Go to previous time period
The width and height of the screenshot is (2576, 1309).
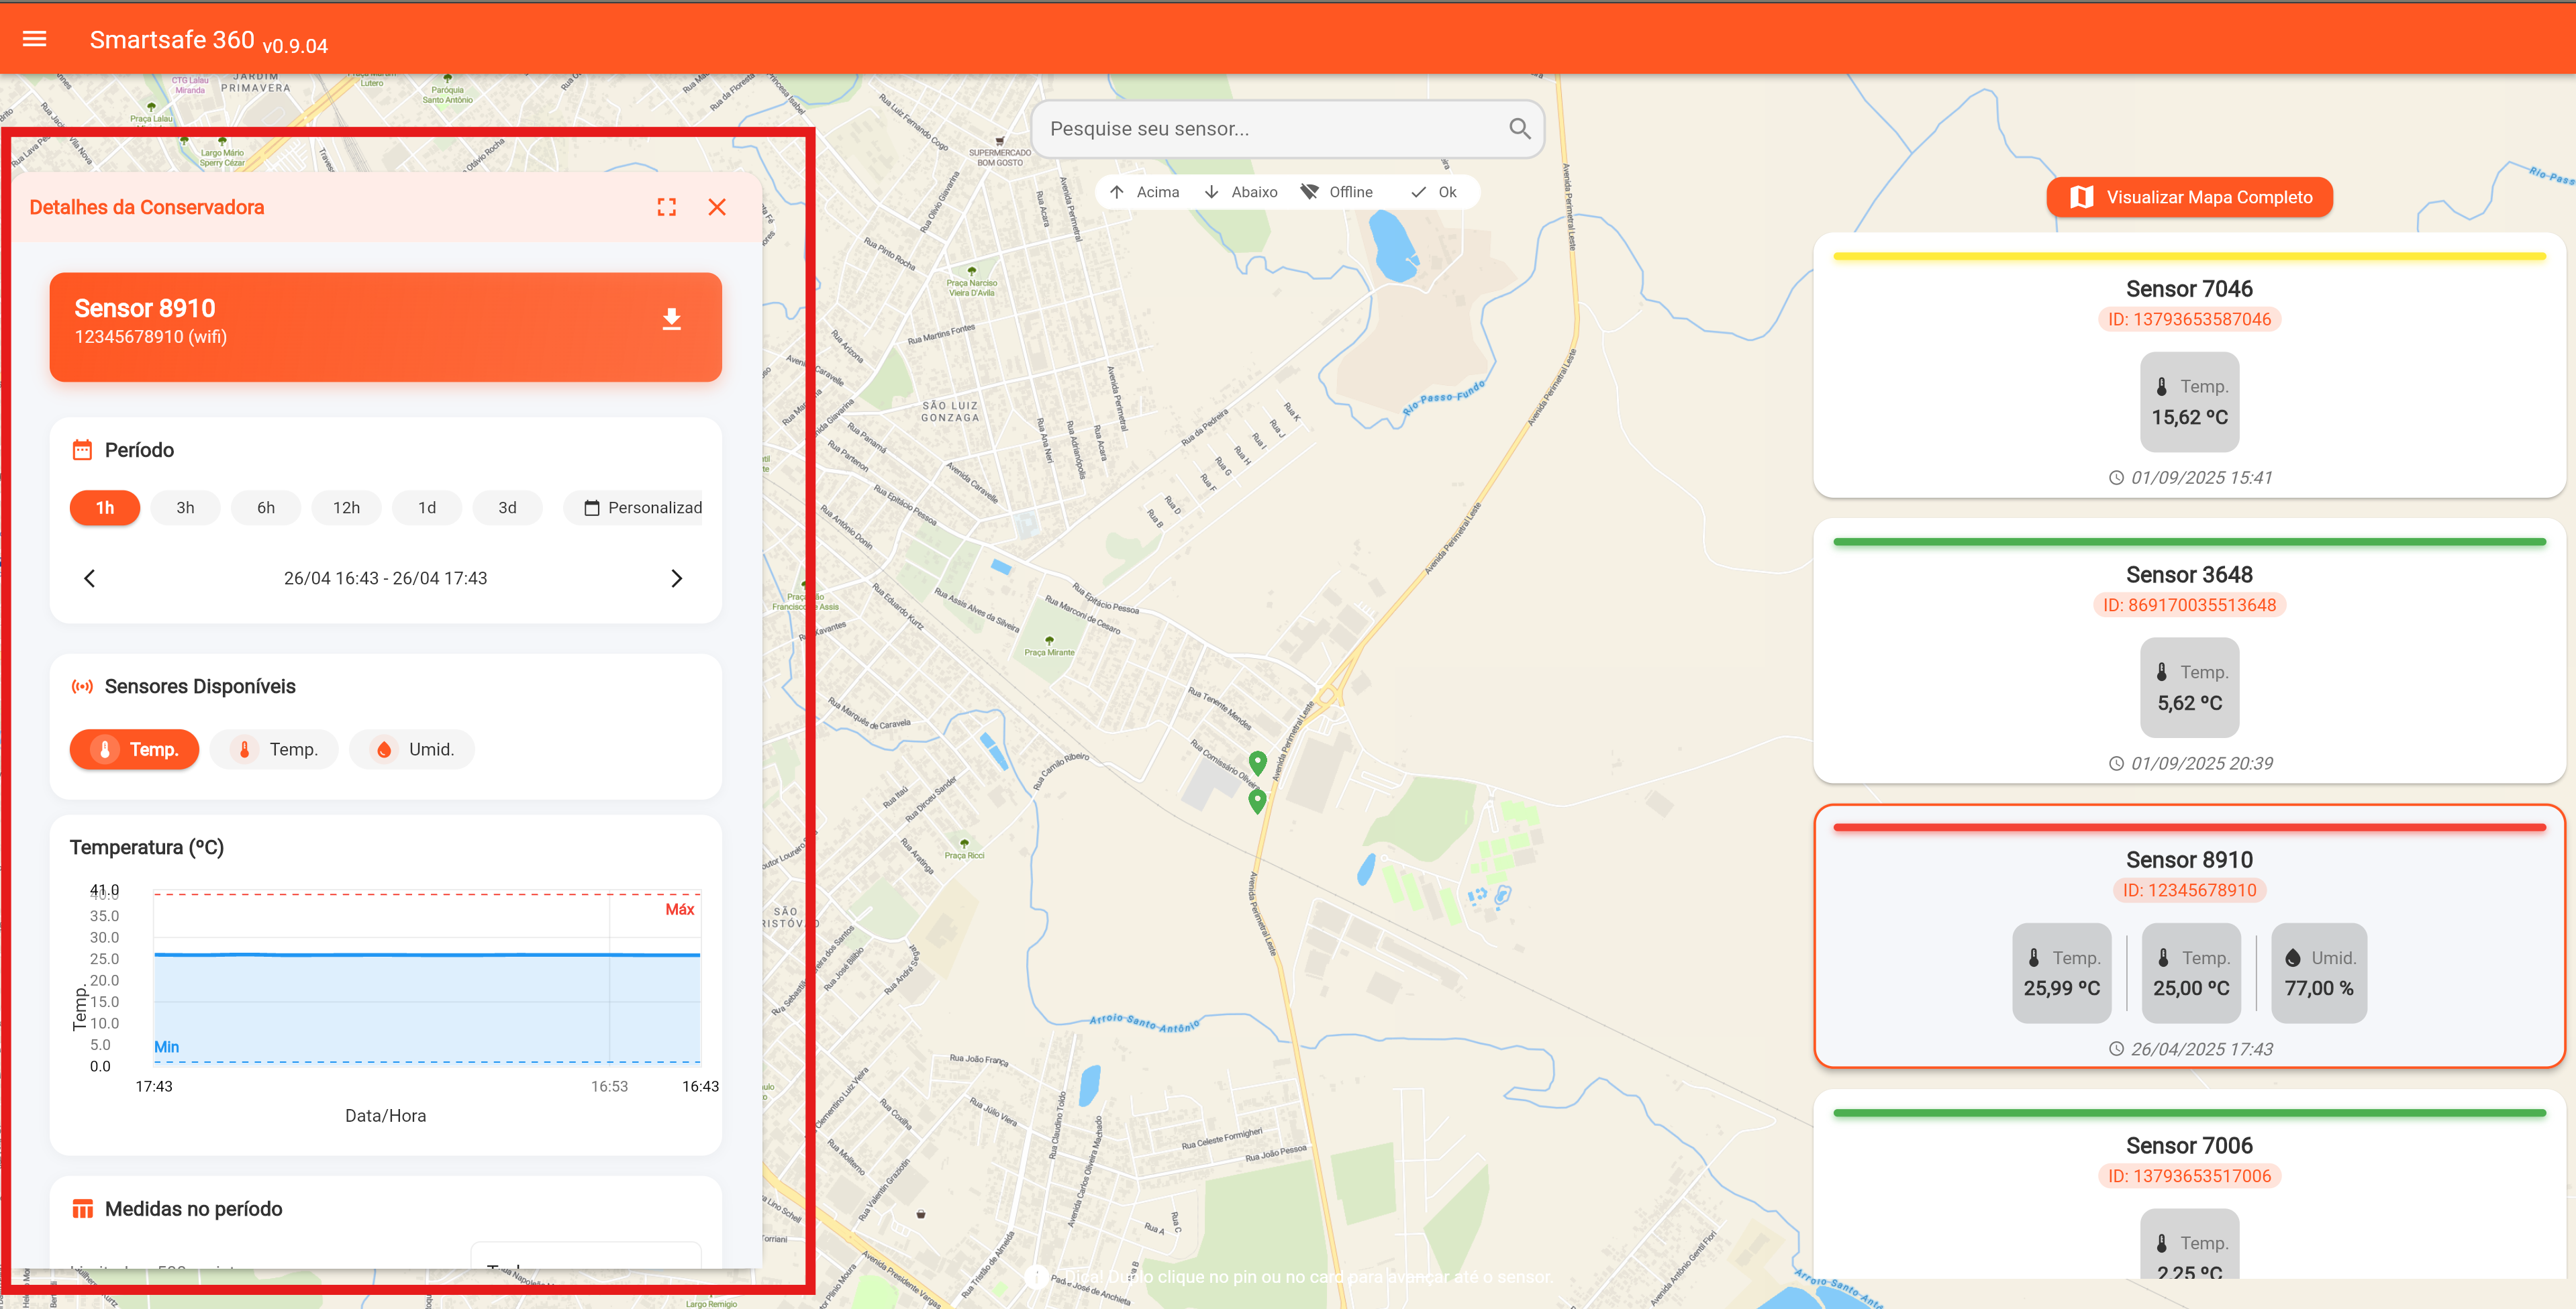[x=90, y=578]
